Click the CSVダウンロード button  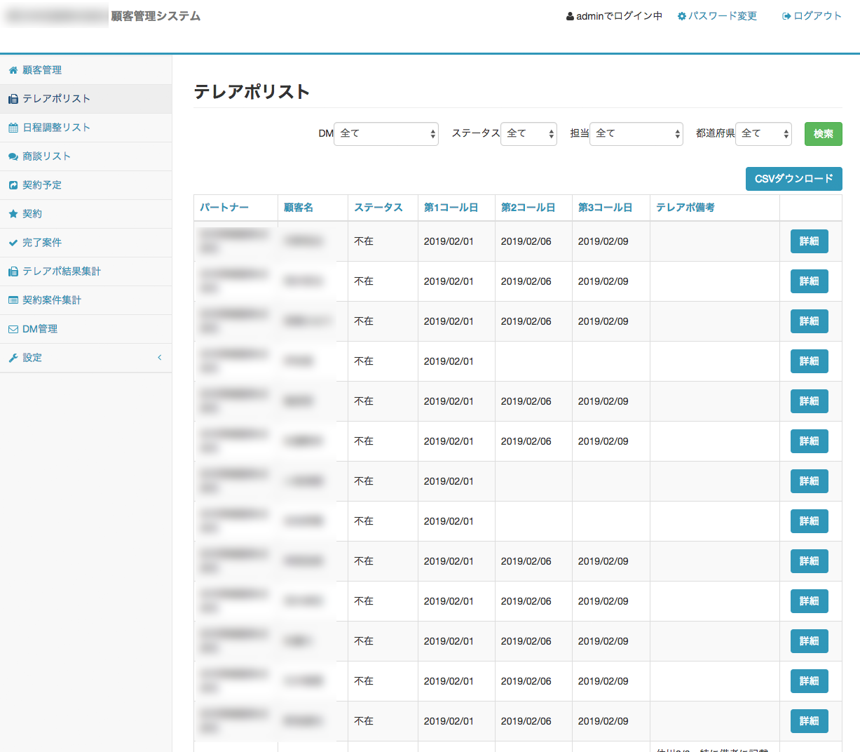point(794,179)
